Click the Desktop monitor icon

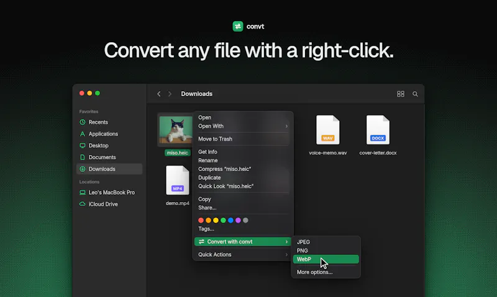click(83, 146)
